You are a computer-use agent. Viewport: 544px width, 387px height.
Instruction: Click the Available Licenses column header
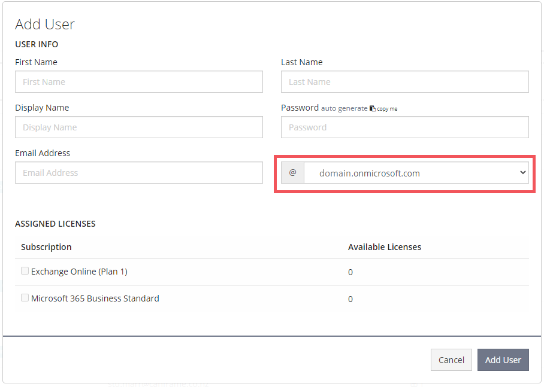point(385,247)
